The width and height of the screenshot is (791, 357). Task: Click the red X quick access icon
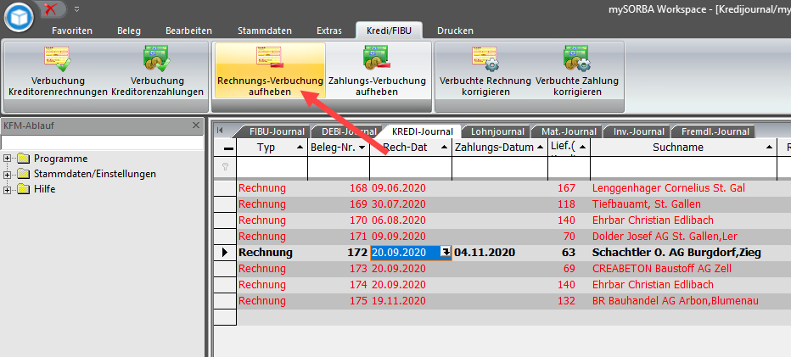pos(50,8)
